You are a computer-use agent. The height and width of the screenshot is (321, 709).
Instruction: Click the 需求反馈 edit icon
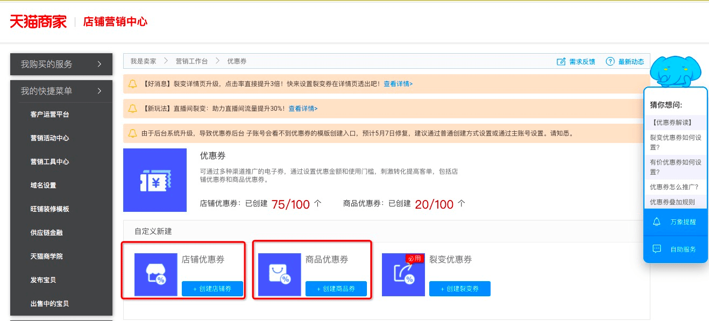[x=561, y=61]
